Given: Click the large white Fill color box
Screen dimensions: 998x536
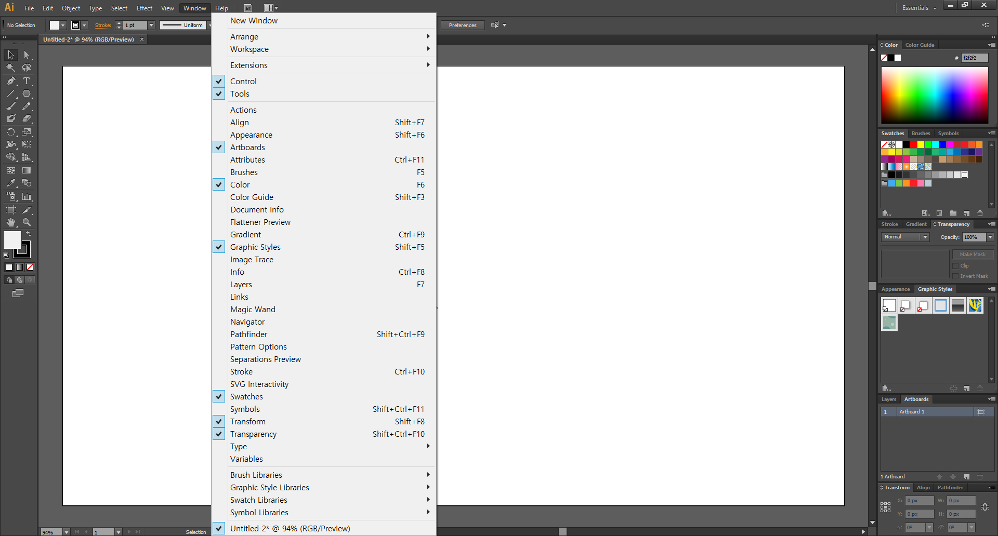Looking at the screenshot, I should [12, 240].
